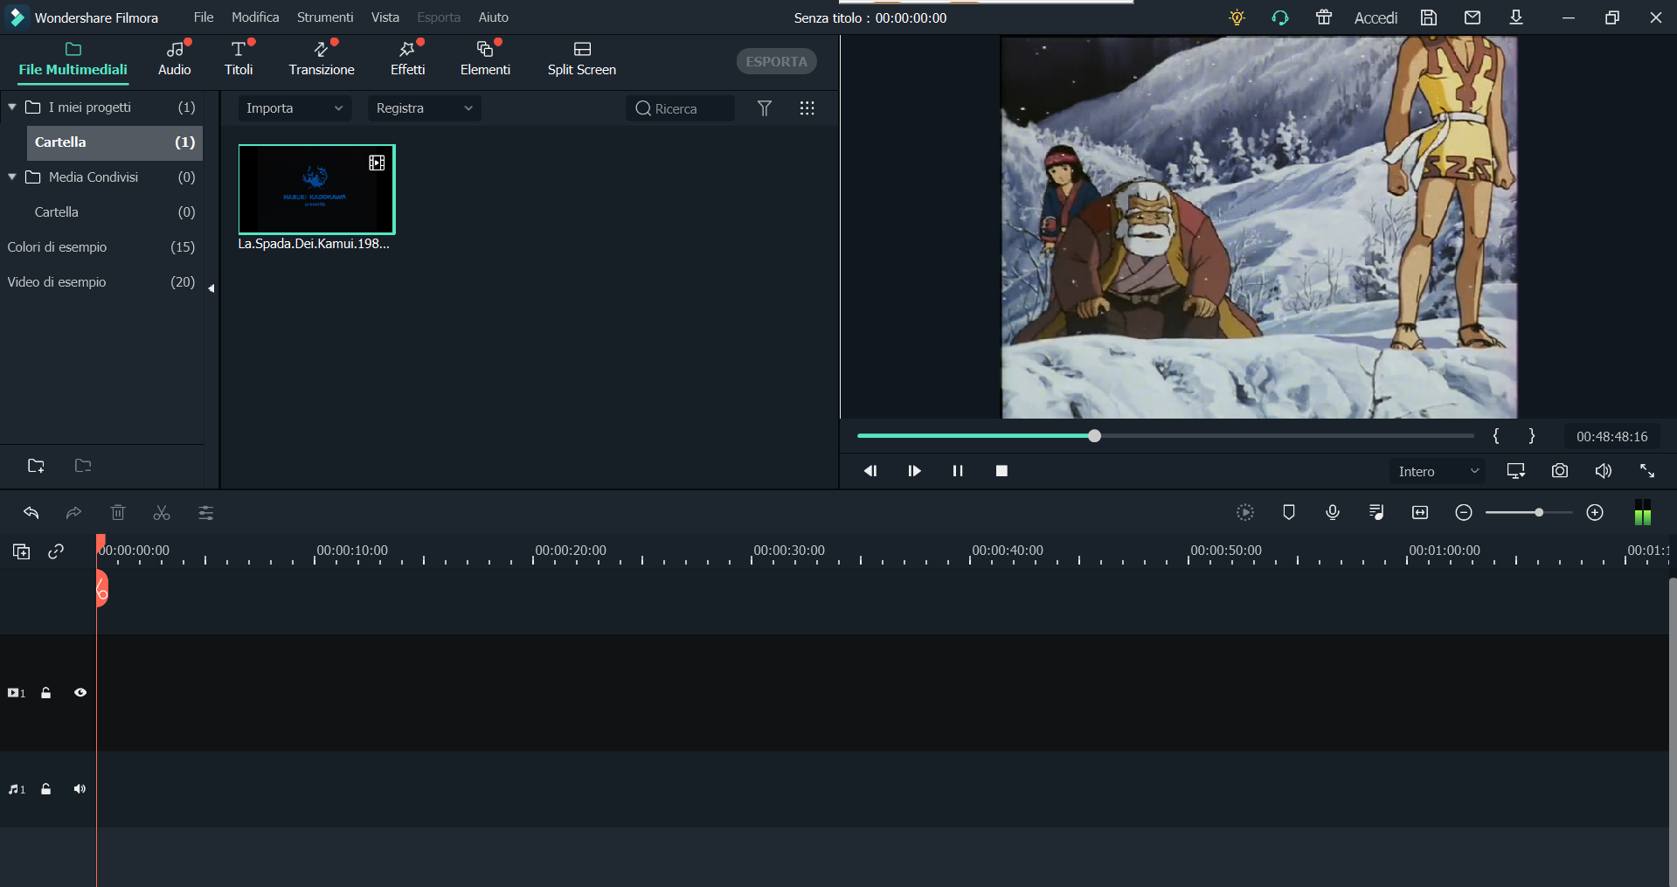The image size is (1677, 887).
Task: Collapse I miei progetti tree arrow
Action: pos(12,107)
